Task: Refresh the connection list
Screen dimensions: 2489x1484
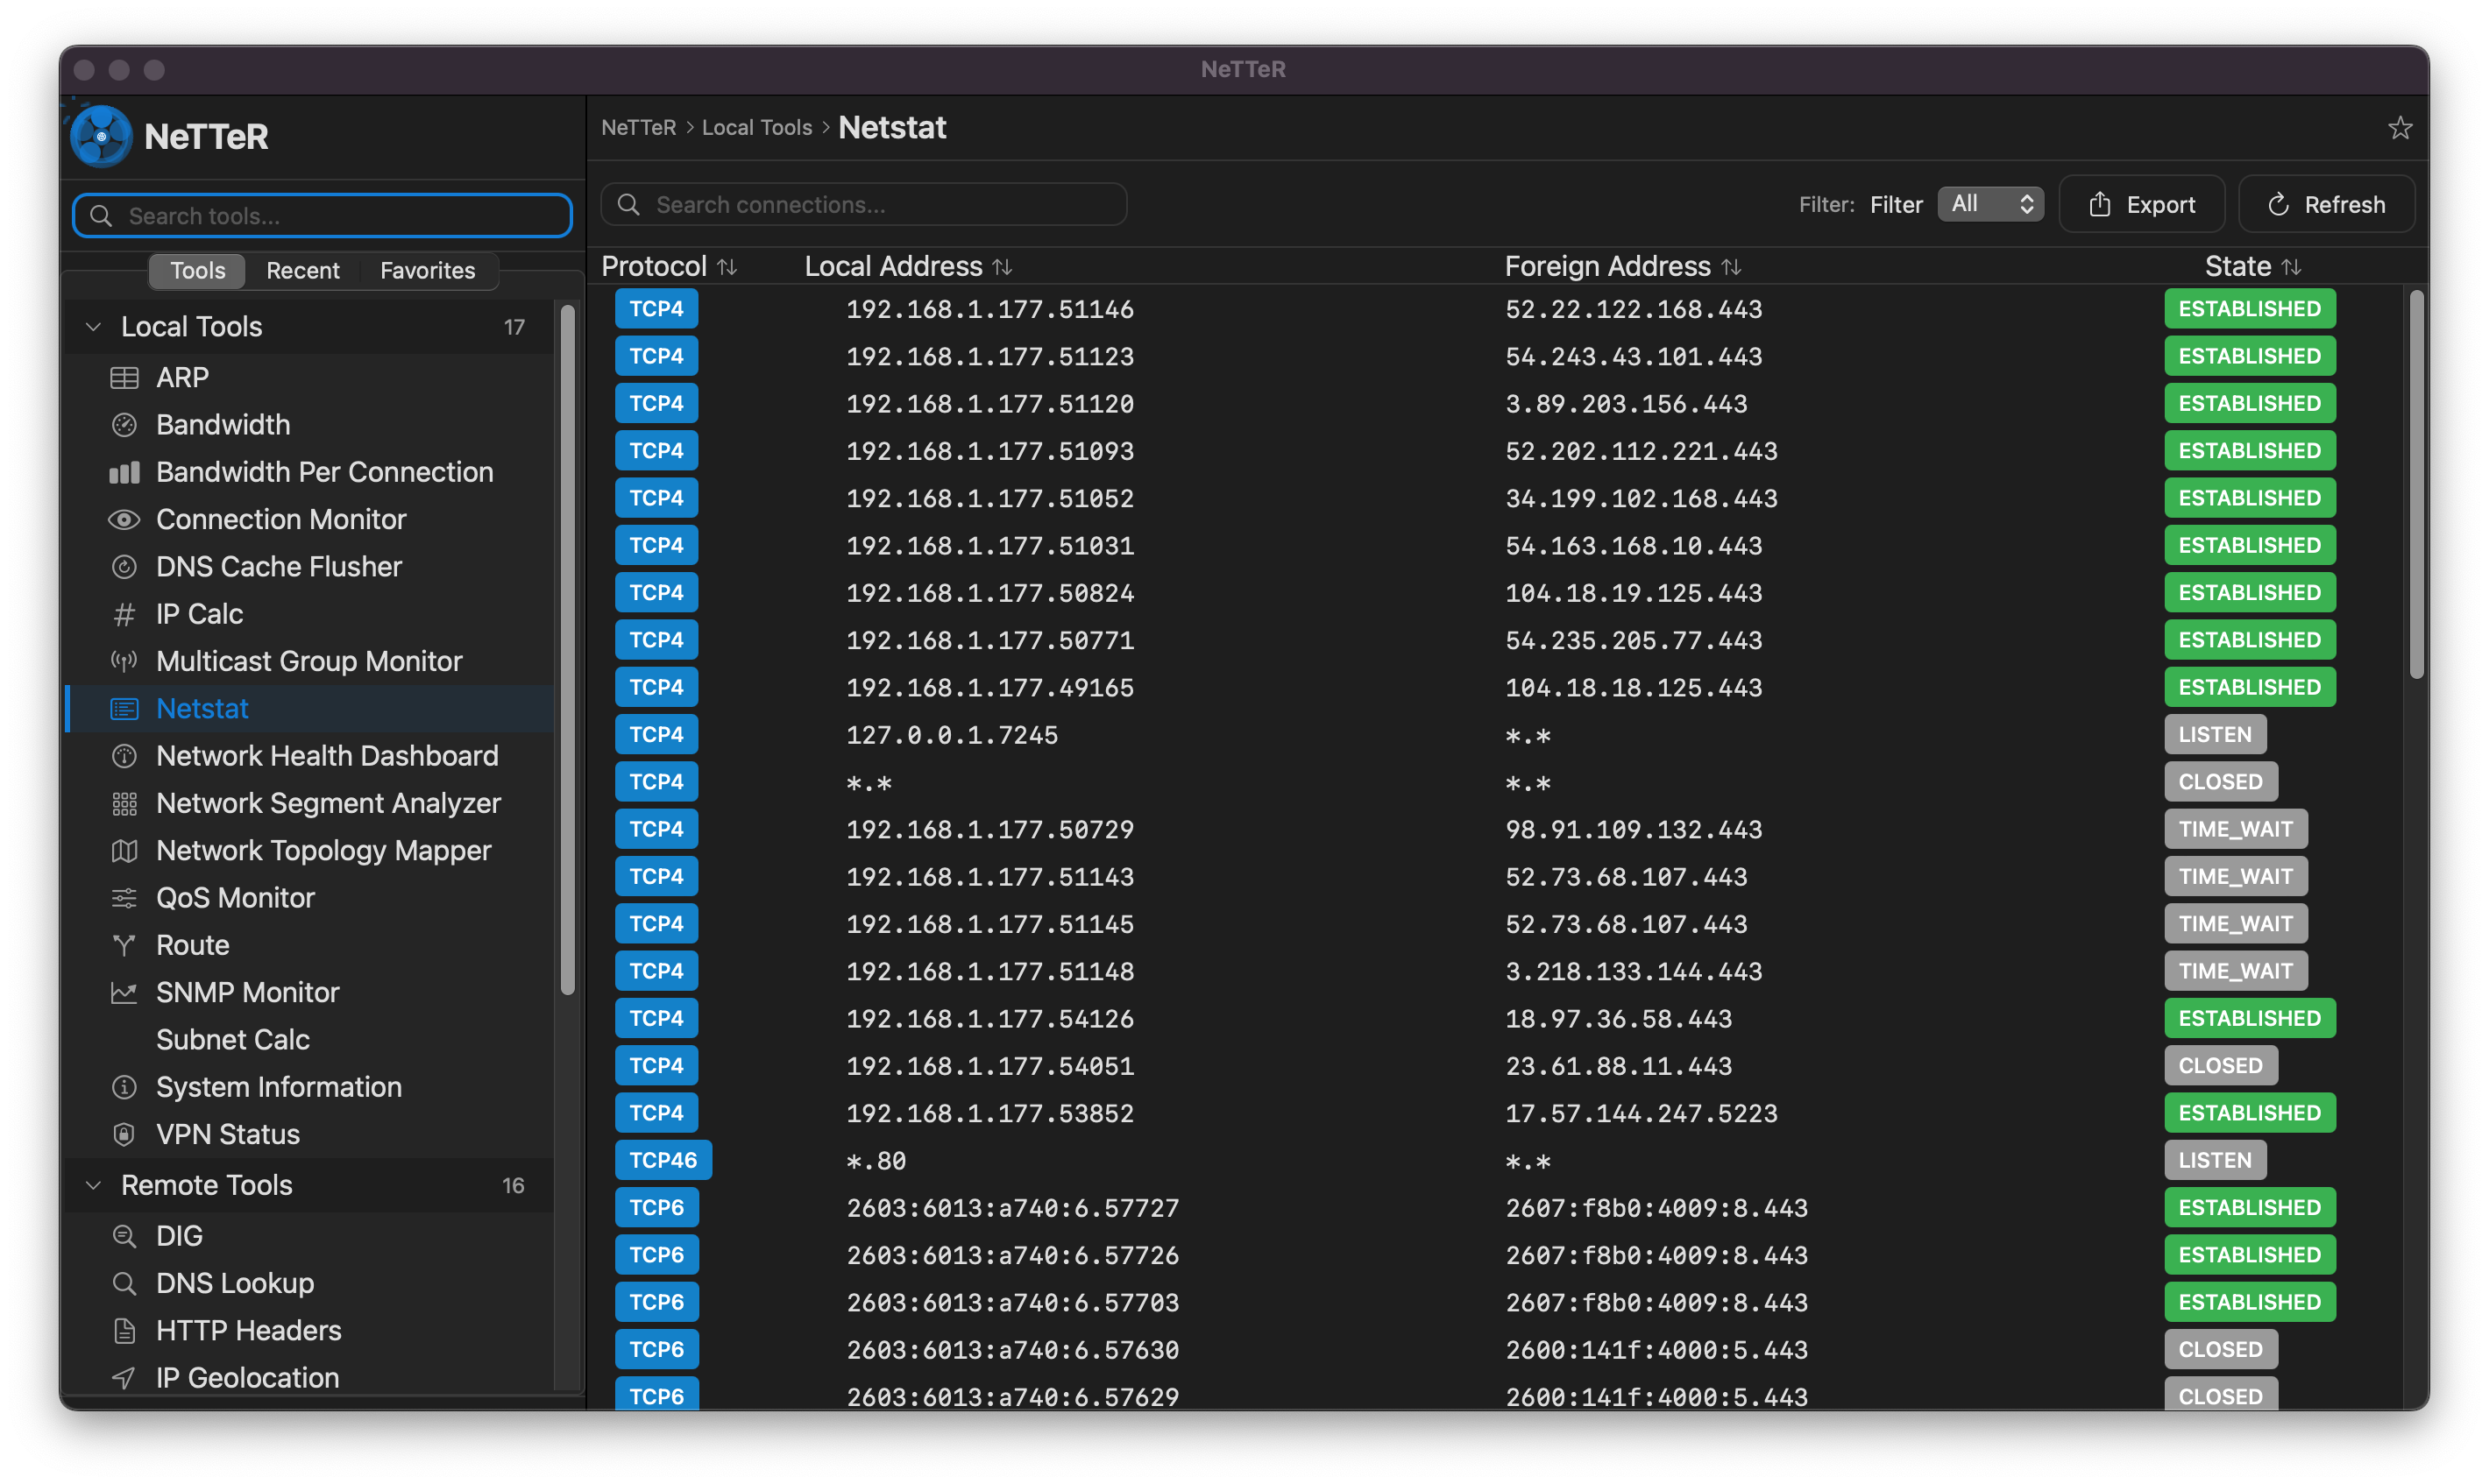Action: tap(2325, 204)
